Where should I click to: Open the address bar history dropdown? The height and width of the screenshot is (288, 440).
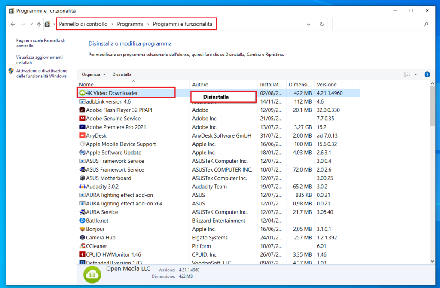click(x=309, y=24)
